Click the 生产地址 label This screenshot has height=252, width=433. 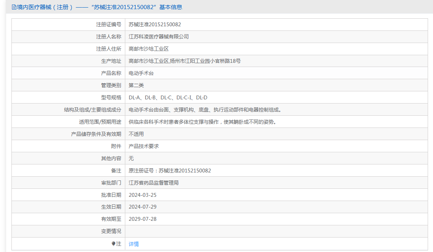pos(111,61)
